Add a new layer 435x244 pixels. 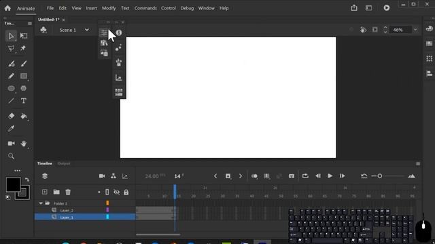point(44,192)
